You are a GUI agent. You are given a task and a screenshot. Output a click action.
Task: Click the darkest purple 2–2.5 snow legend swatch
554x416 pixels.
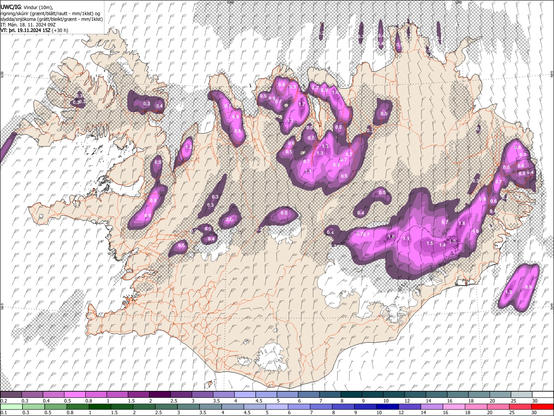pos(159,394)
